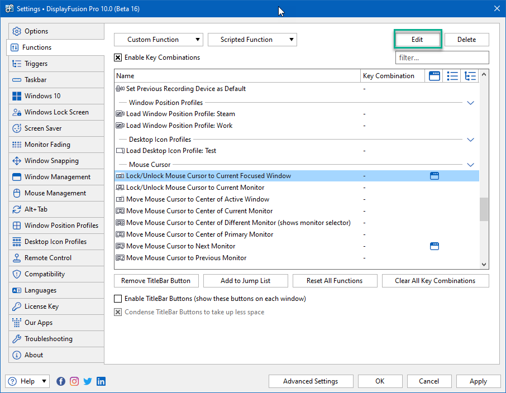Image resolution: width=506 pixels, height=393 pixels.
Task: Click the bulleted list view column icon
Action: (x=452, y=76)
